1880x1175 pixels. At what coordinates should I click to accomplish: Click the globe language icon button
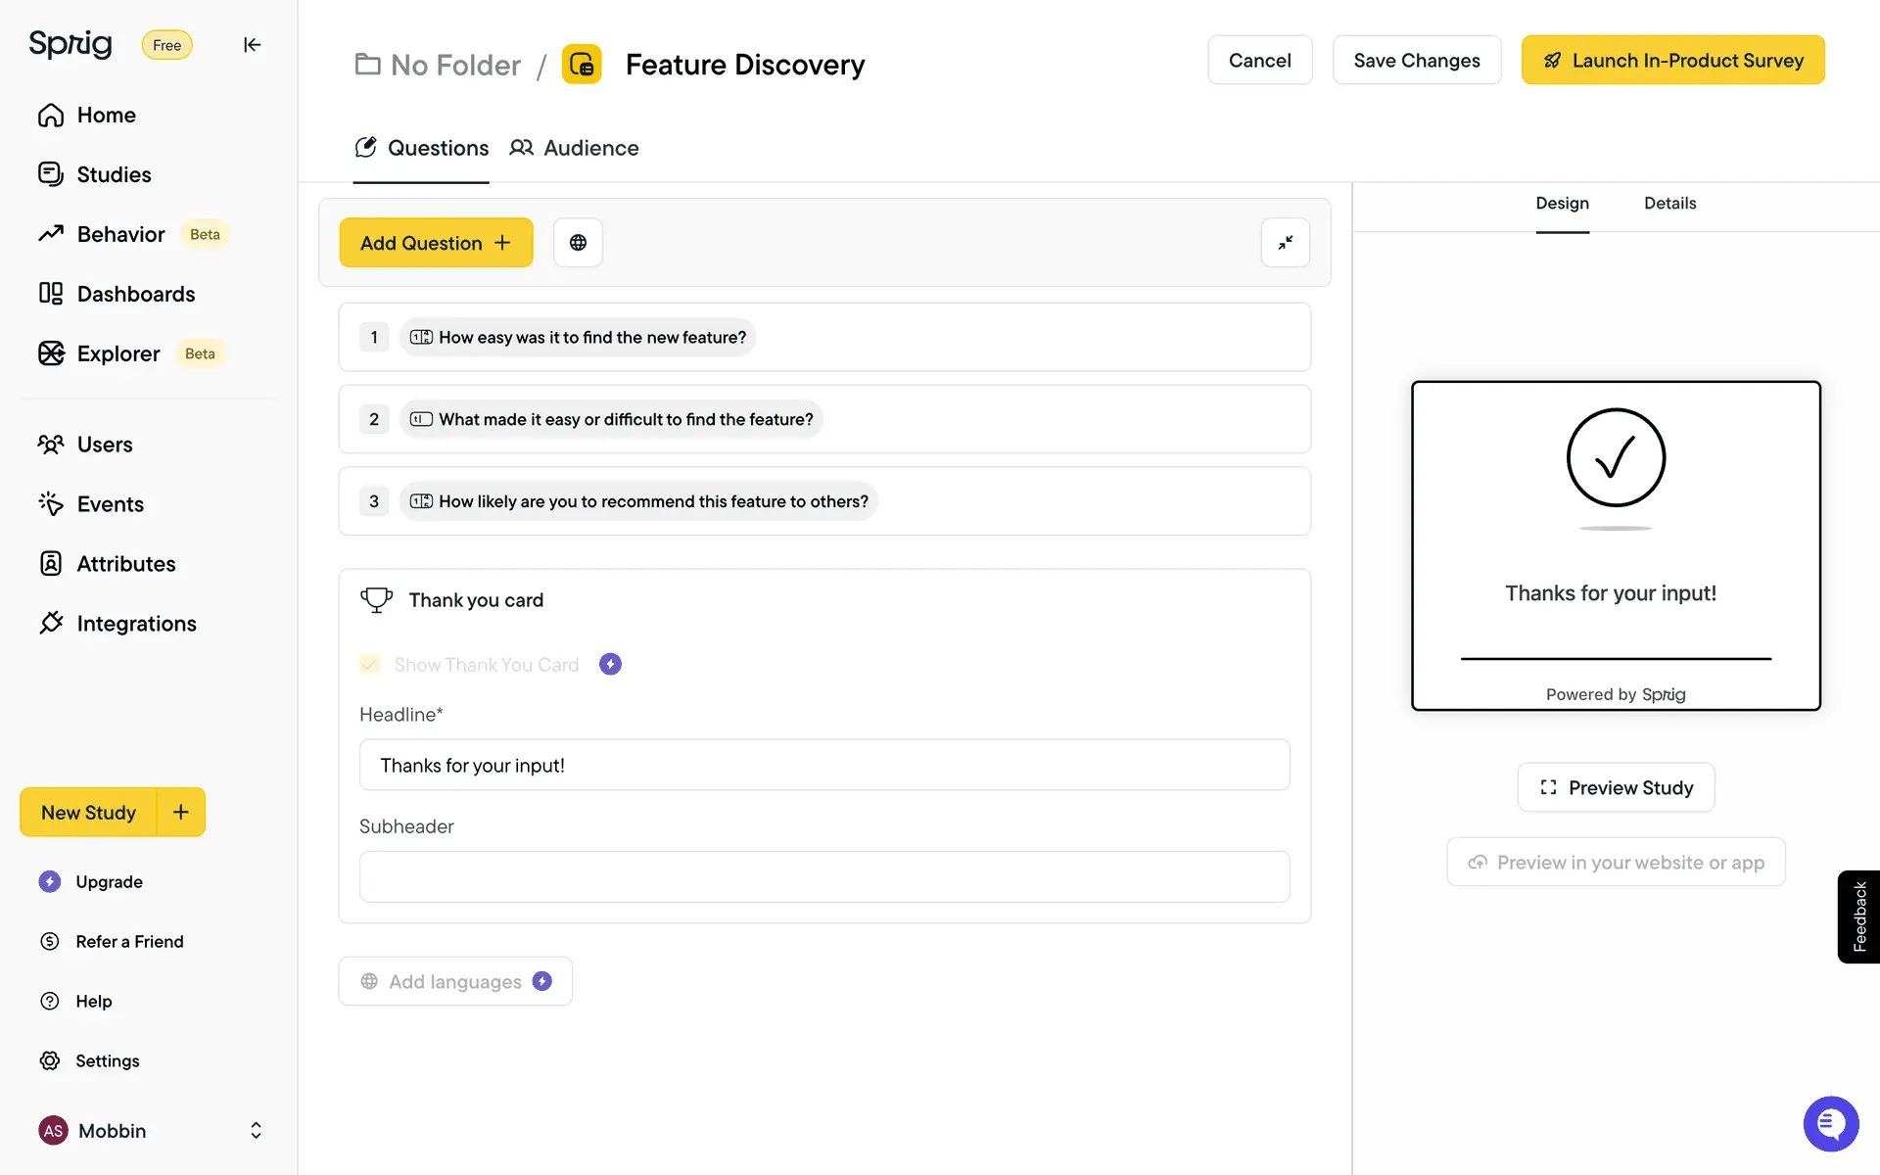click(x=578, y=243)
